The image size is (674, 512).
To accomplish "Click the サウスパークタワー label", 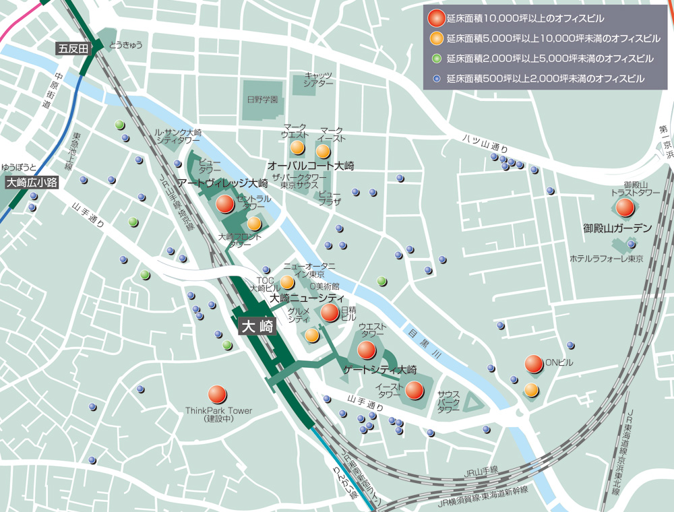I will coord(449,402).
